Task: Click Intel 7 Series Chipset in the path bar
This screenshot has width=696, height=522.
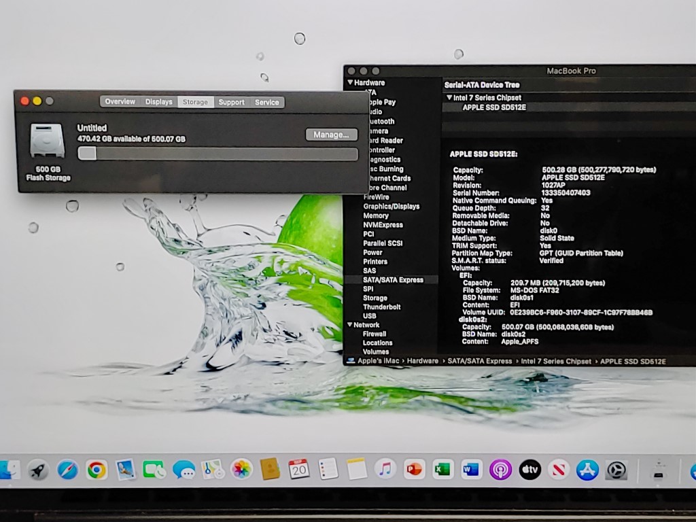Action: click(x=556, y=362)
